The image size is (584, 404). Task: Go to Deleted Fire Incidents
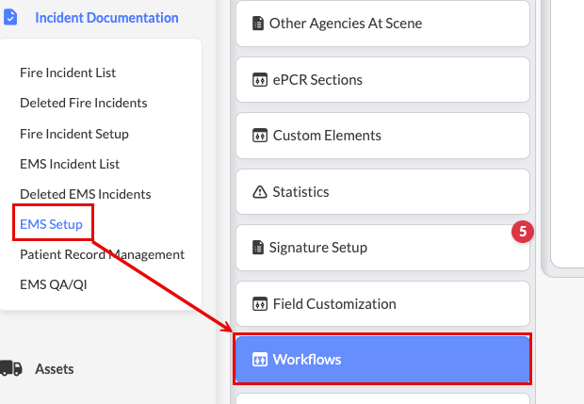(x=83, y=103)
